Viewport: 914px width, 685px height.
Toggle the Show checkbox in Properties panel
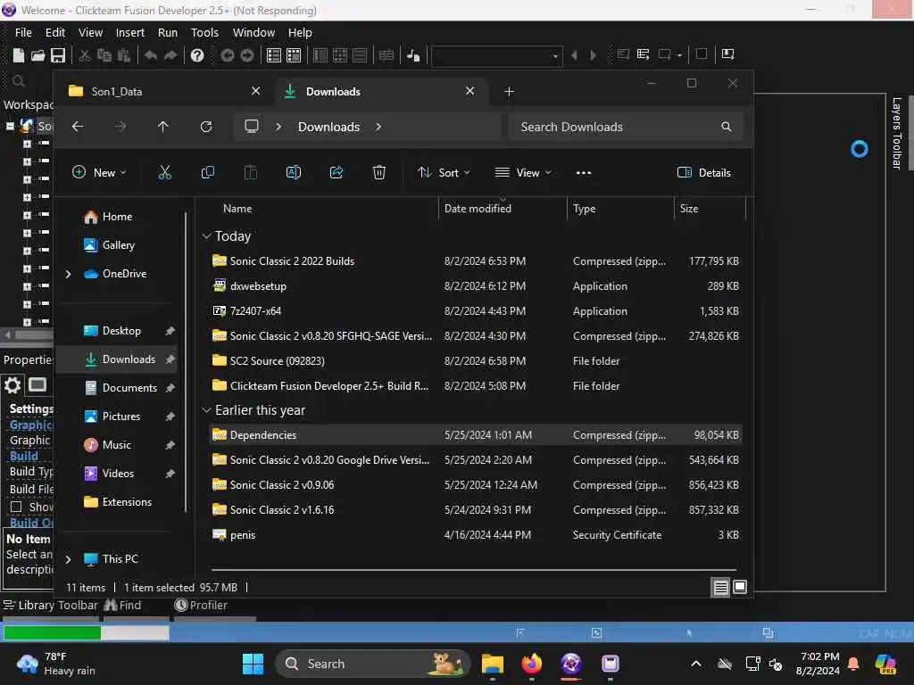pyautogui.click(x=16, y=507)
